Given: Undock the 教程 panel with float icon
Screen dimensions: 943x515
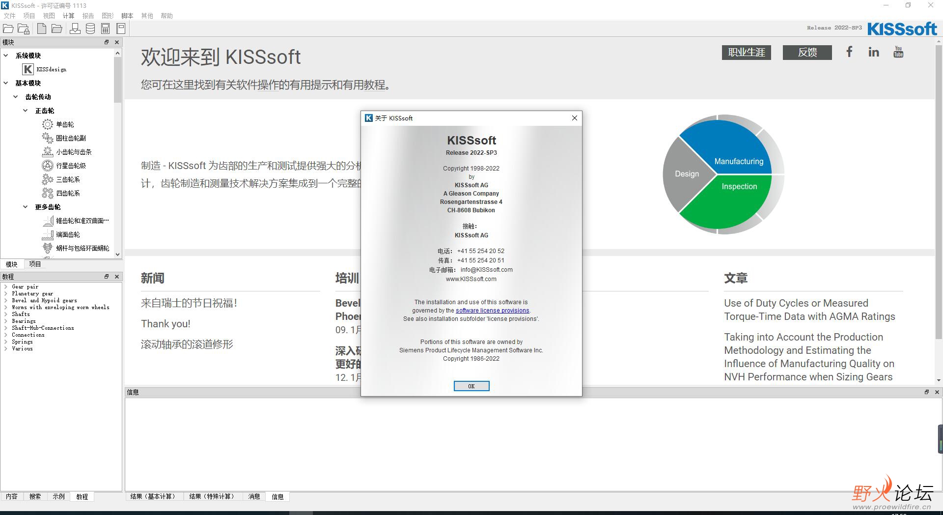Looking at the screenshot, I should [107, 277].
